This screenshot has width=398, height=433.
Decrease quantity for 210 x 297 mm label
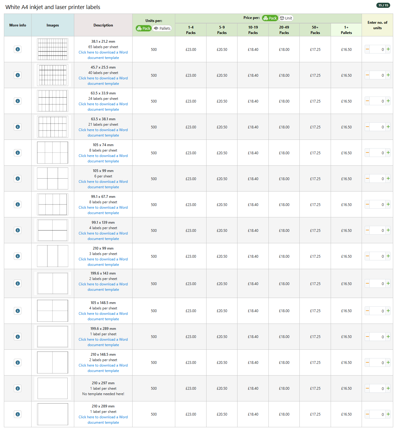[x=367, y=388]
